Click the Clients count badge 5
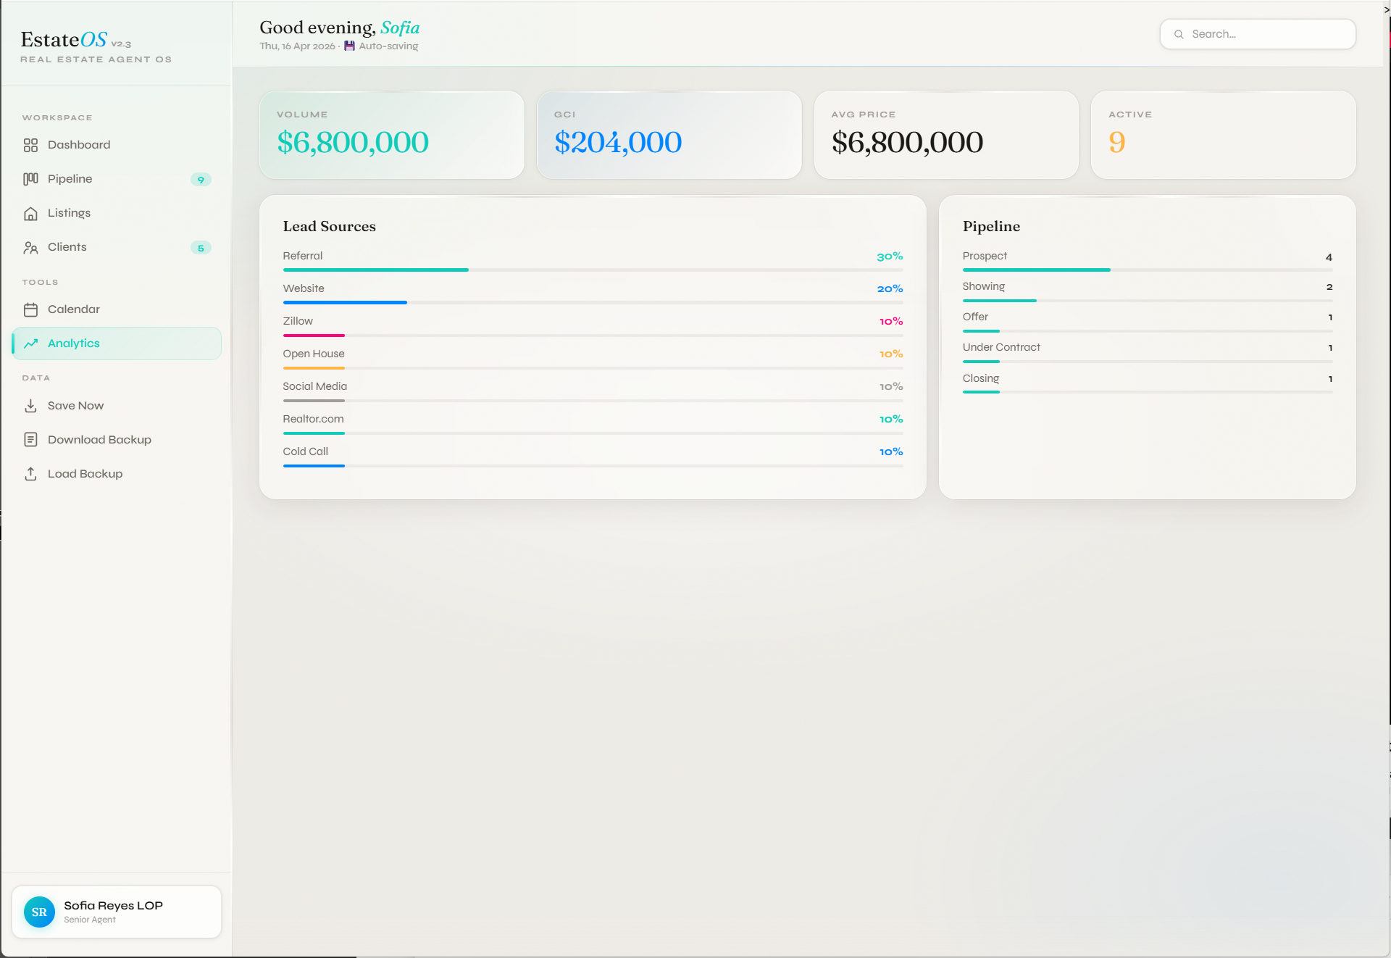Screen dimensions: 1391x958 pyautogui.click(x=201, y=248)
